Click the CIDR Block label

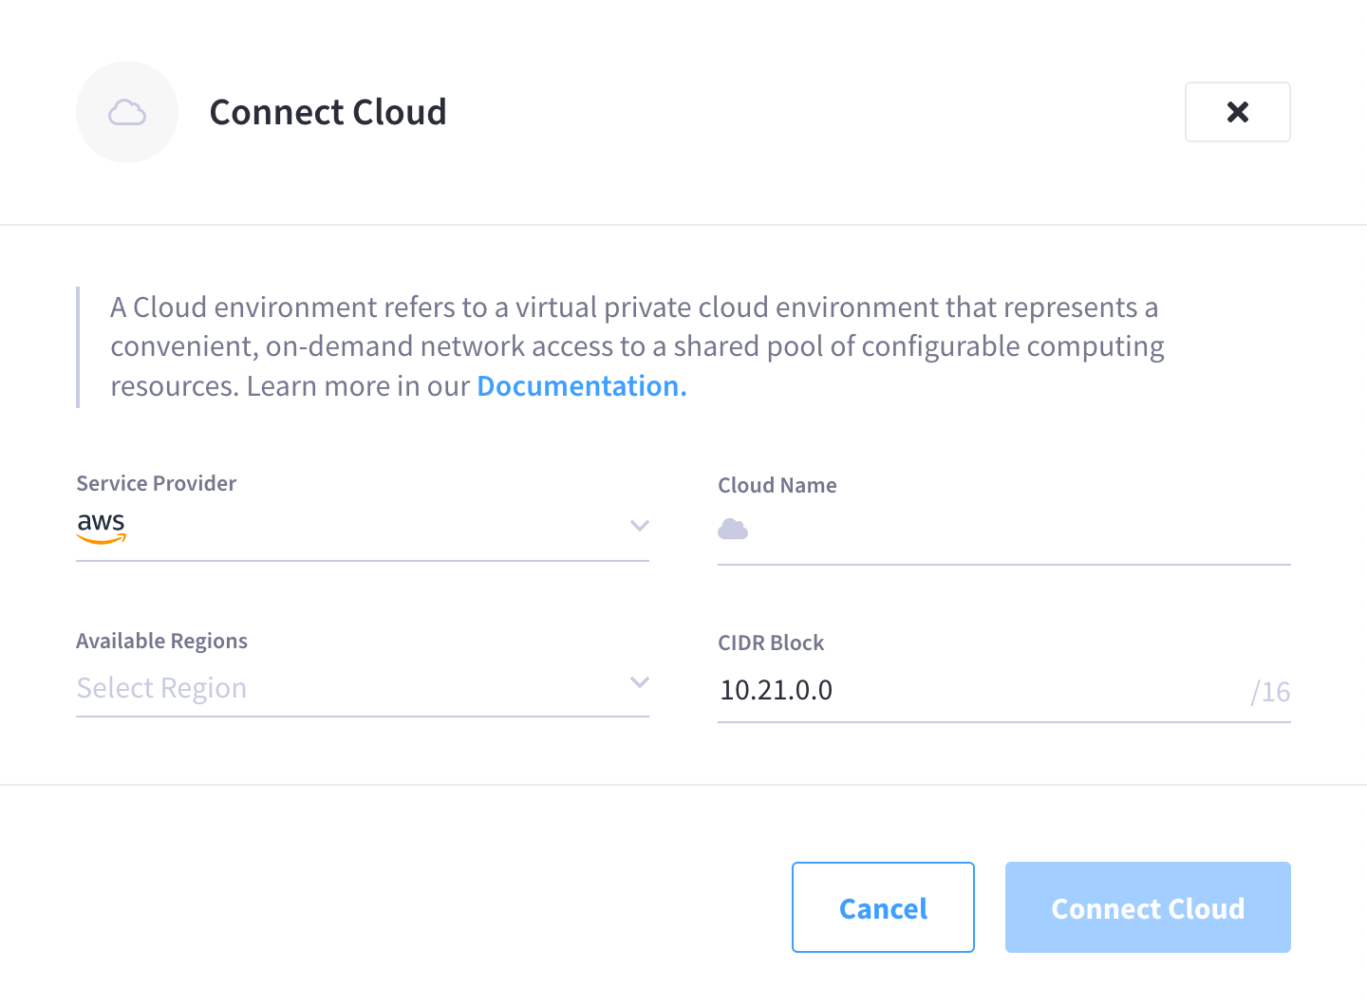point(771,643)
